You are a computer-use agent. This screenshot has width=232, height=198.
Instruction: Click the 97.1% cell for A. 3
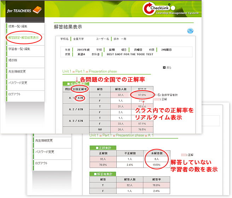click(142, 124)
